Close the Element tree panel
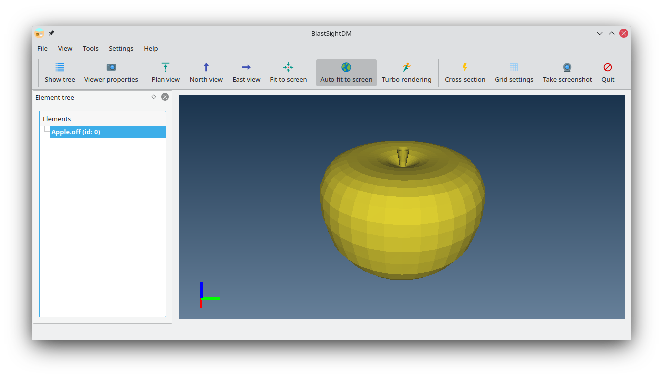This screenshot has height=378, width=663. tap(165, 97)
